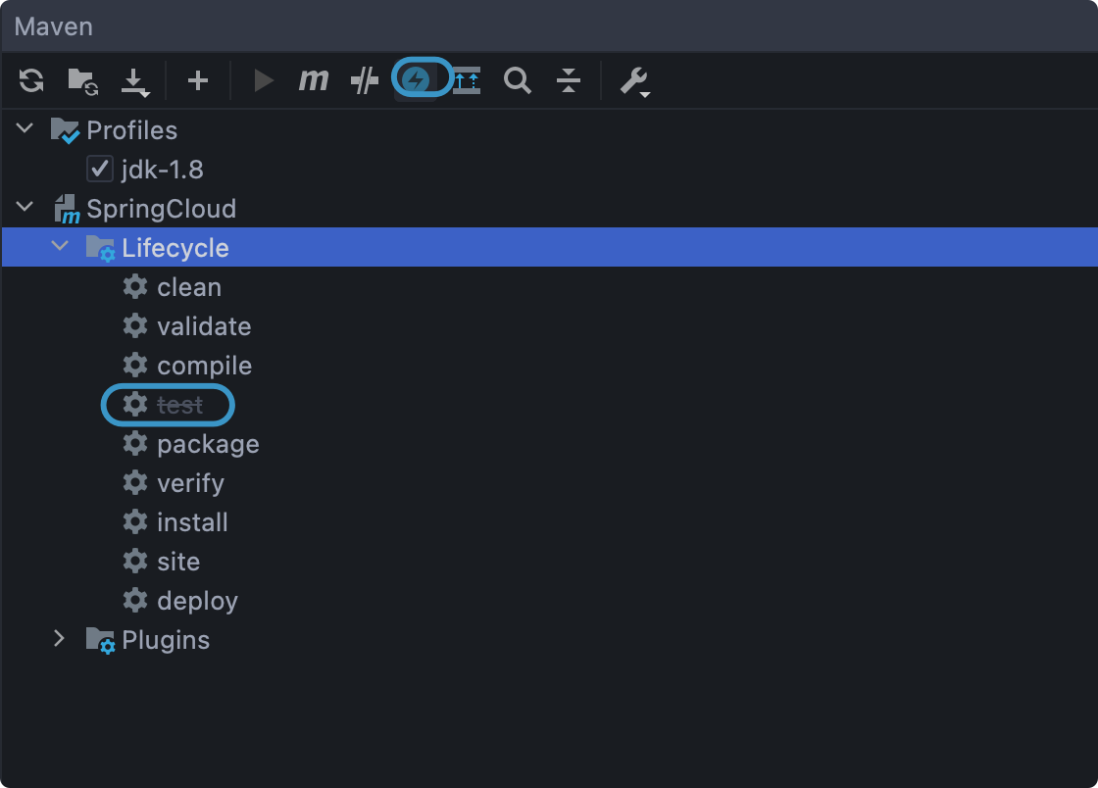Click Generate Sources and Update Folders icon
This screenshot has height=788, width=1098.
(83, 80)
